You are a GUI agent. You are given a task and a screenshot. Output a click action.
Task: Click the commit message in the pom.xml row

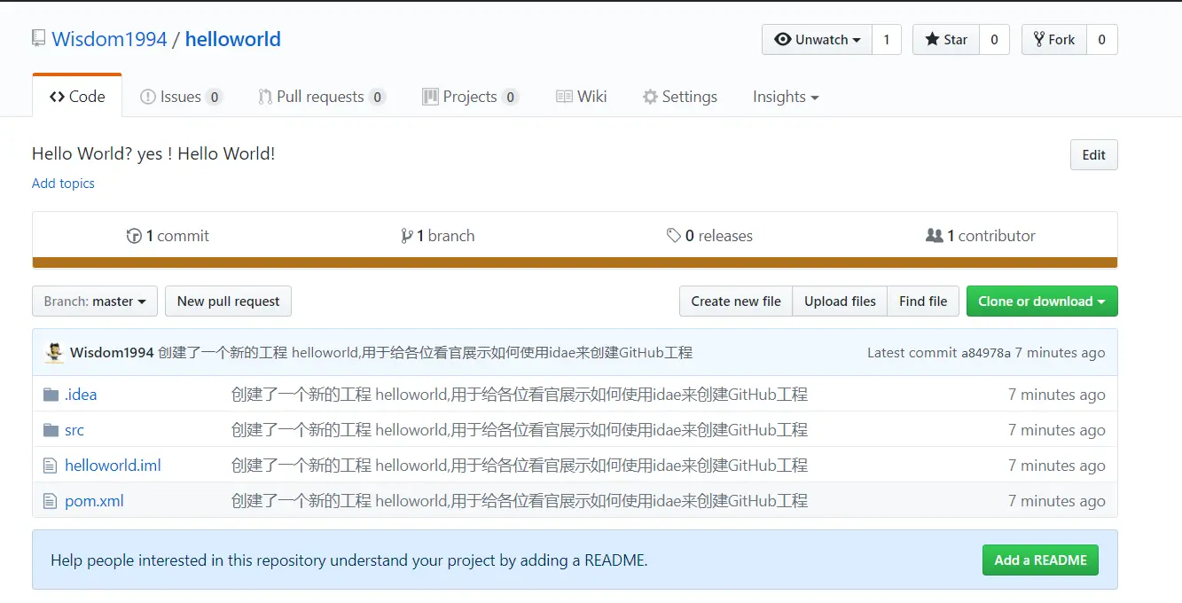click(520, 501)
